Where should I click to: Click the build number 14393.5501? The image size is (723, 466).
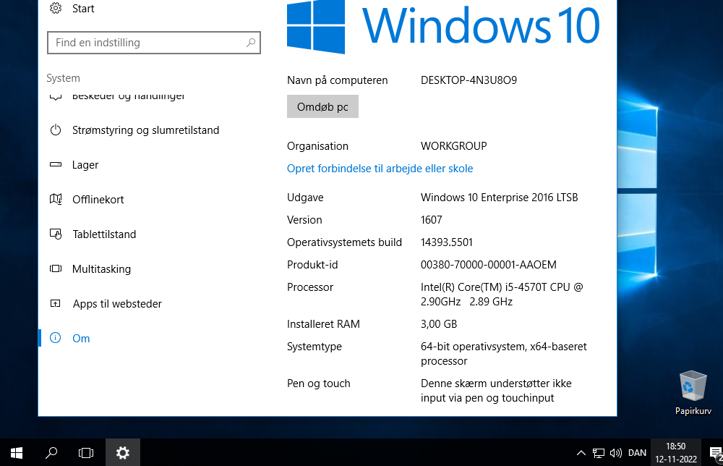pyautogui.click(x=447, y=242)
